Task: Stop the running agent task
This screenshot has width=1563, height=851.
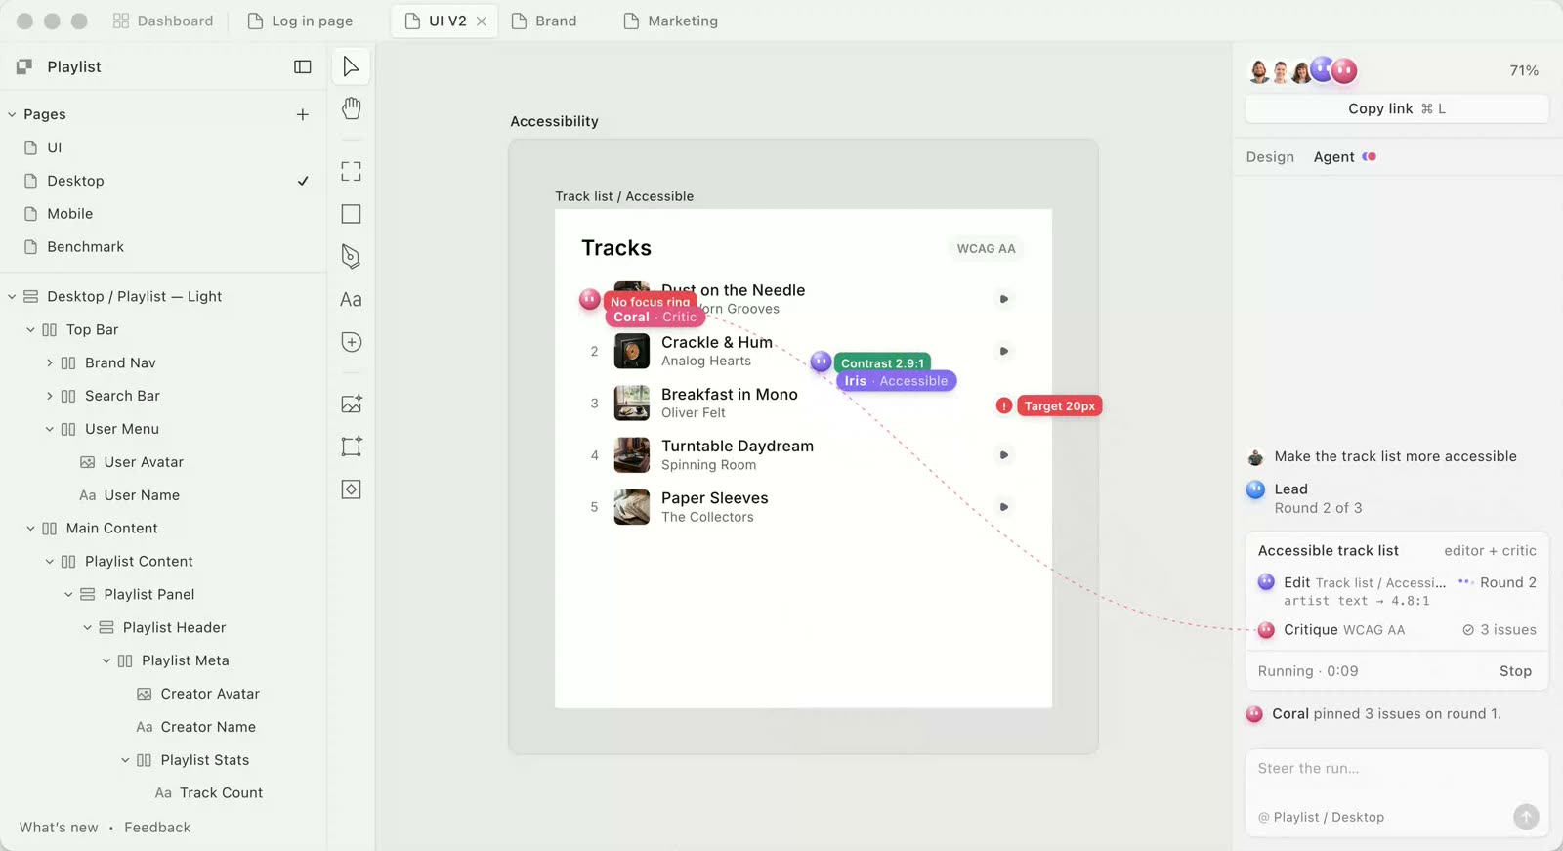Action: coord(1515,671)
